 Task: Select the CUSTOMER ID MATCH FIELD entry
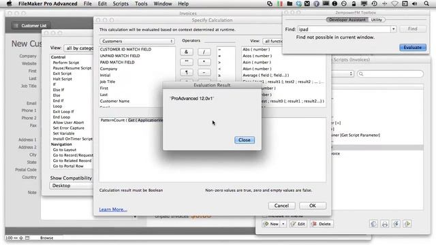pos(125,49)
